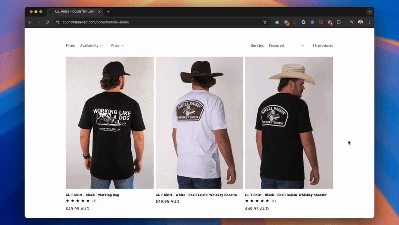
Task: Expand the Price filter
Action: [x=117, y=46]
